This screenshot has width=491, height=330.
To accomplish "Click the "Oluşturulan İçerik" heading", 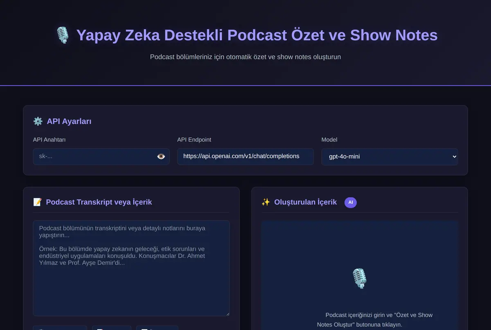I will 306,202.
